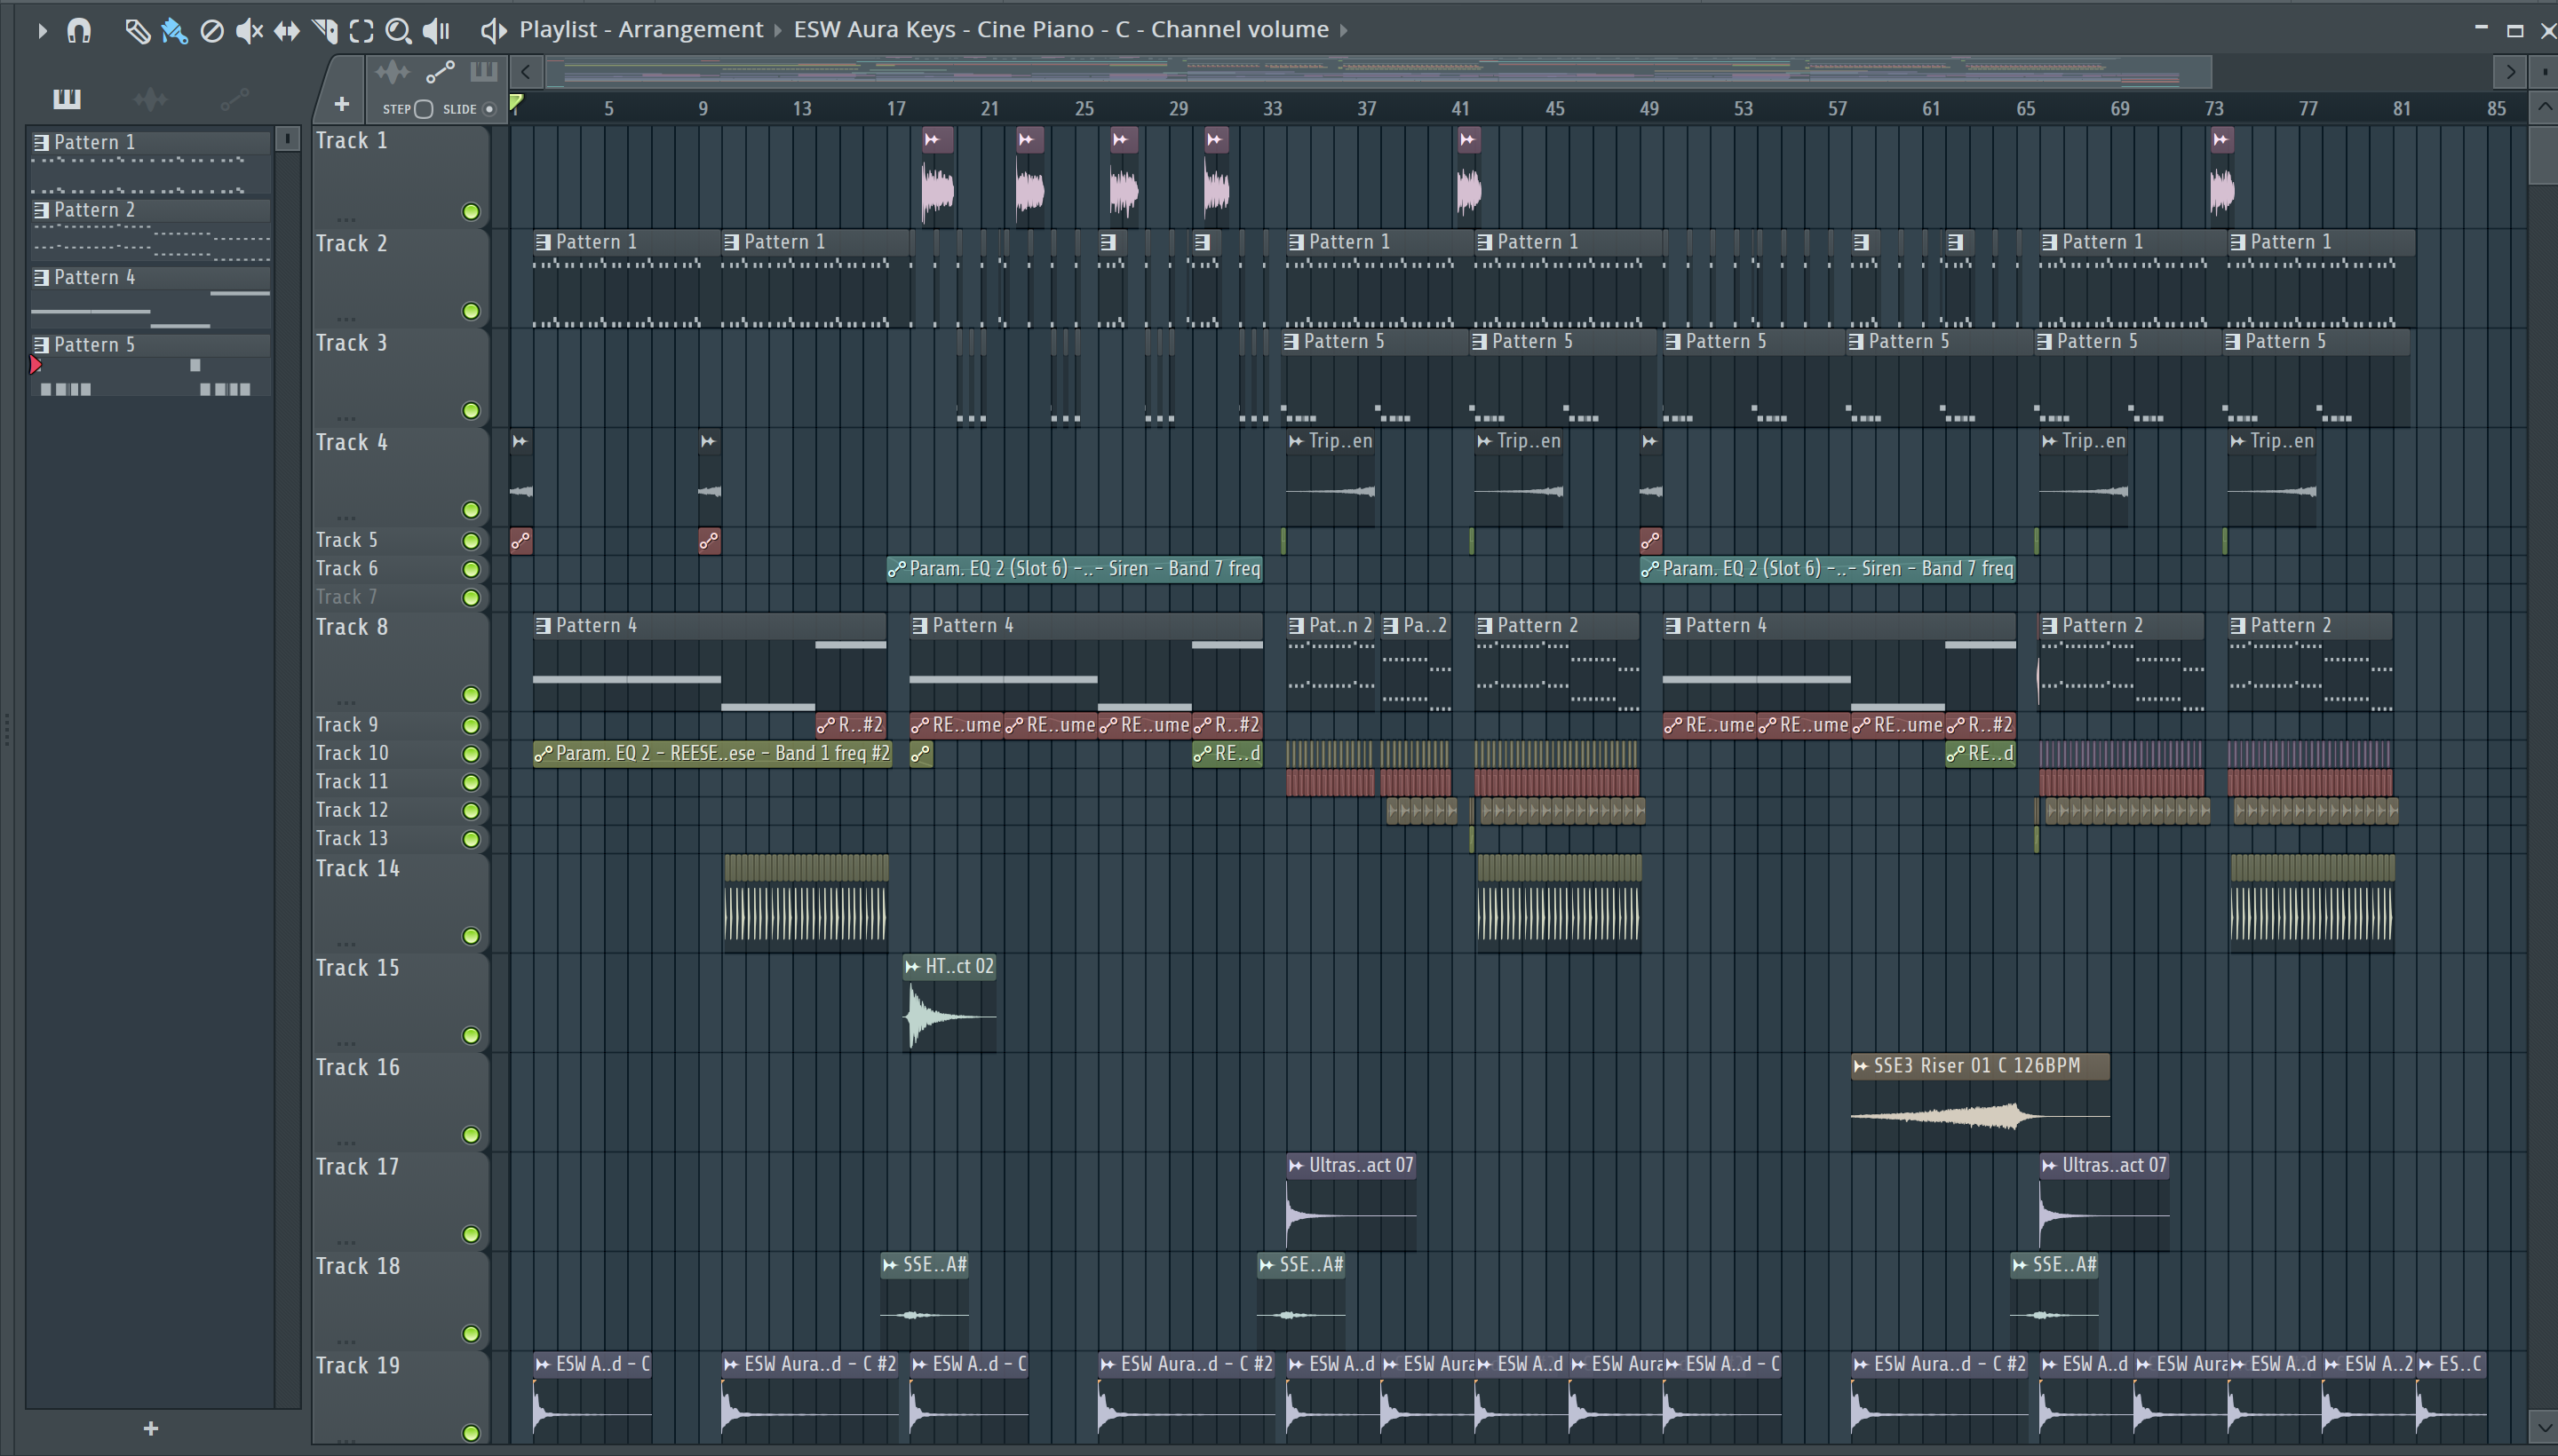The image size is (2558, 1456).
Task: Select the Zoom tool
Action: pos(398,30)
